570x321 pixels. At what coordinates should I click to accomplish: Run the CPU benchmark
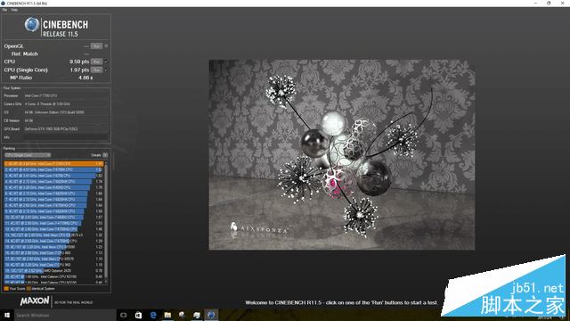pyautogui.click(x=96, y=62)
